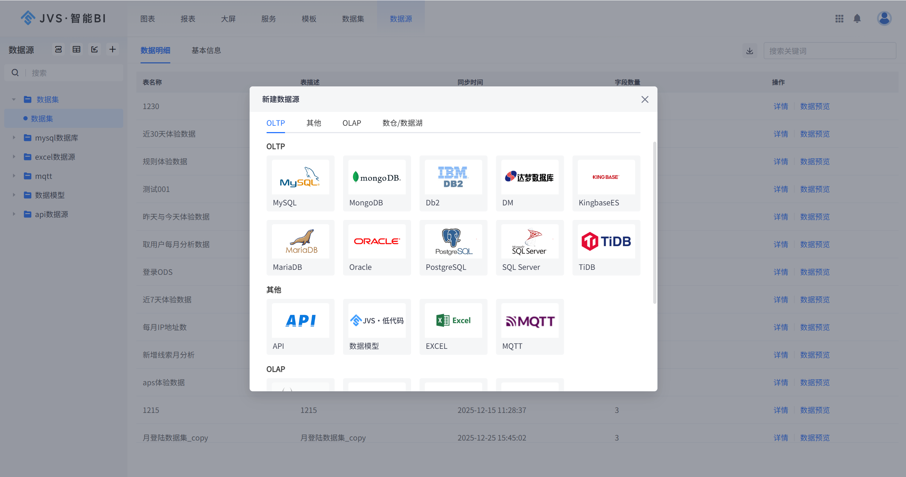The width and height of the screenshot is (906, 477).
Task: Select the MQTT data source icon
Action: pyautogui.click(x=530, y=321)
